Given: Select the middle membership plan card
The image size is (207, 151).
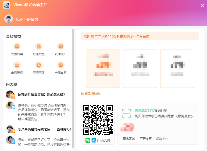Looking at the screenshot, I should [140, 69].
